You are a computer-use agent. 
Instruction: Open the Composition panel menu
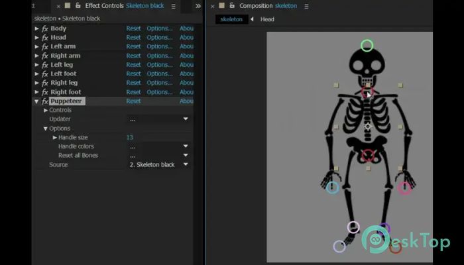[x=306, y=6]
